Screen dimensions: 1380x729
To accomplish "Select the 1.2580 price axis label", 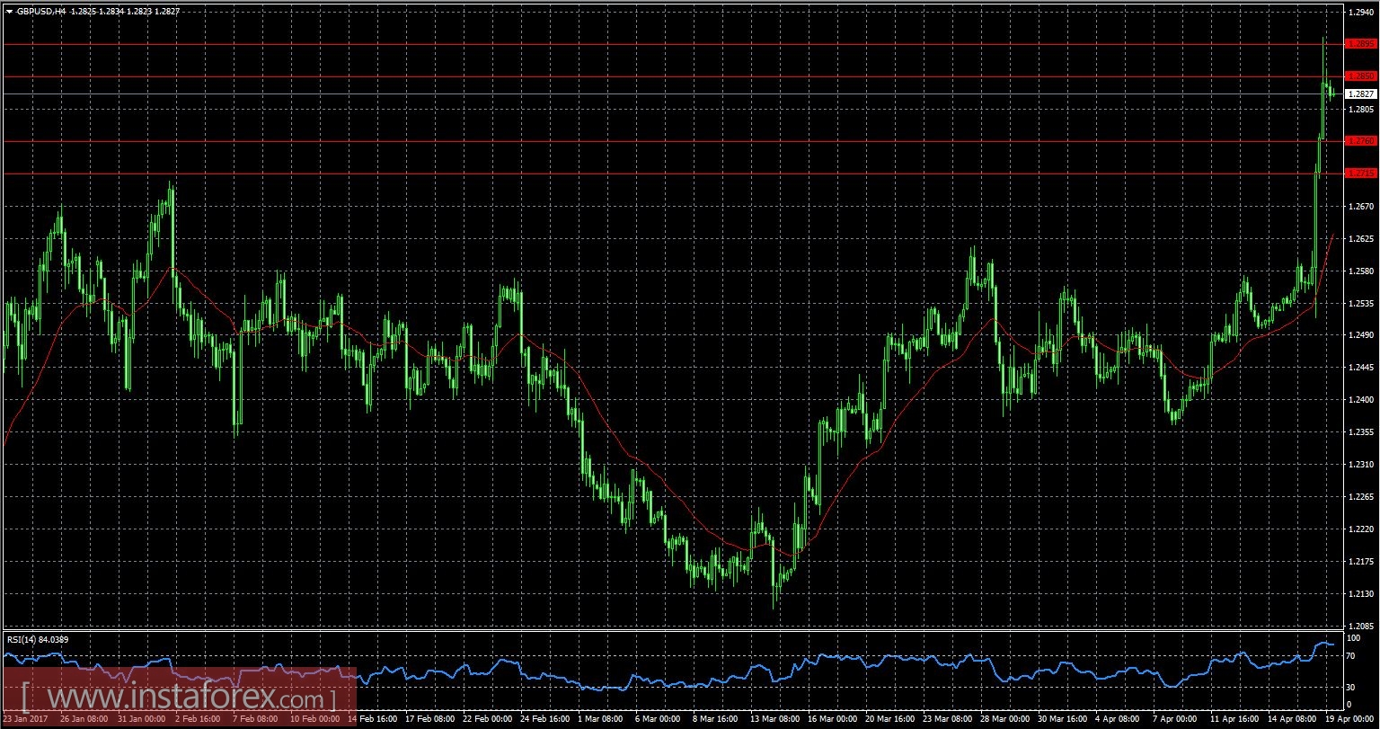I will (x=1361, y=271).
